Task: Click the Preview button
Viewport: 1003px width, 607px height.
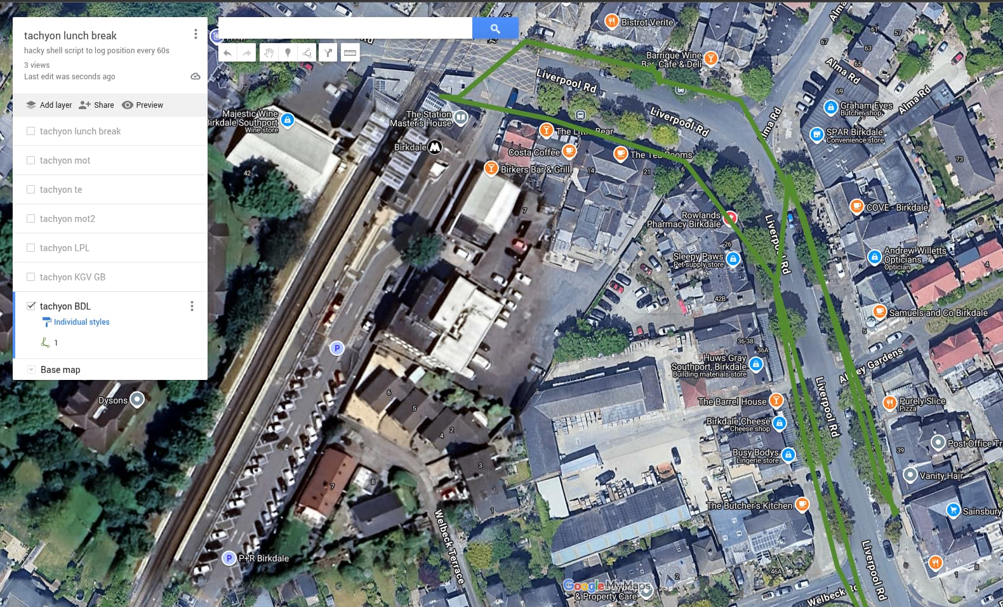Action: pos(143,105)
